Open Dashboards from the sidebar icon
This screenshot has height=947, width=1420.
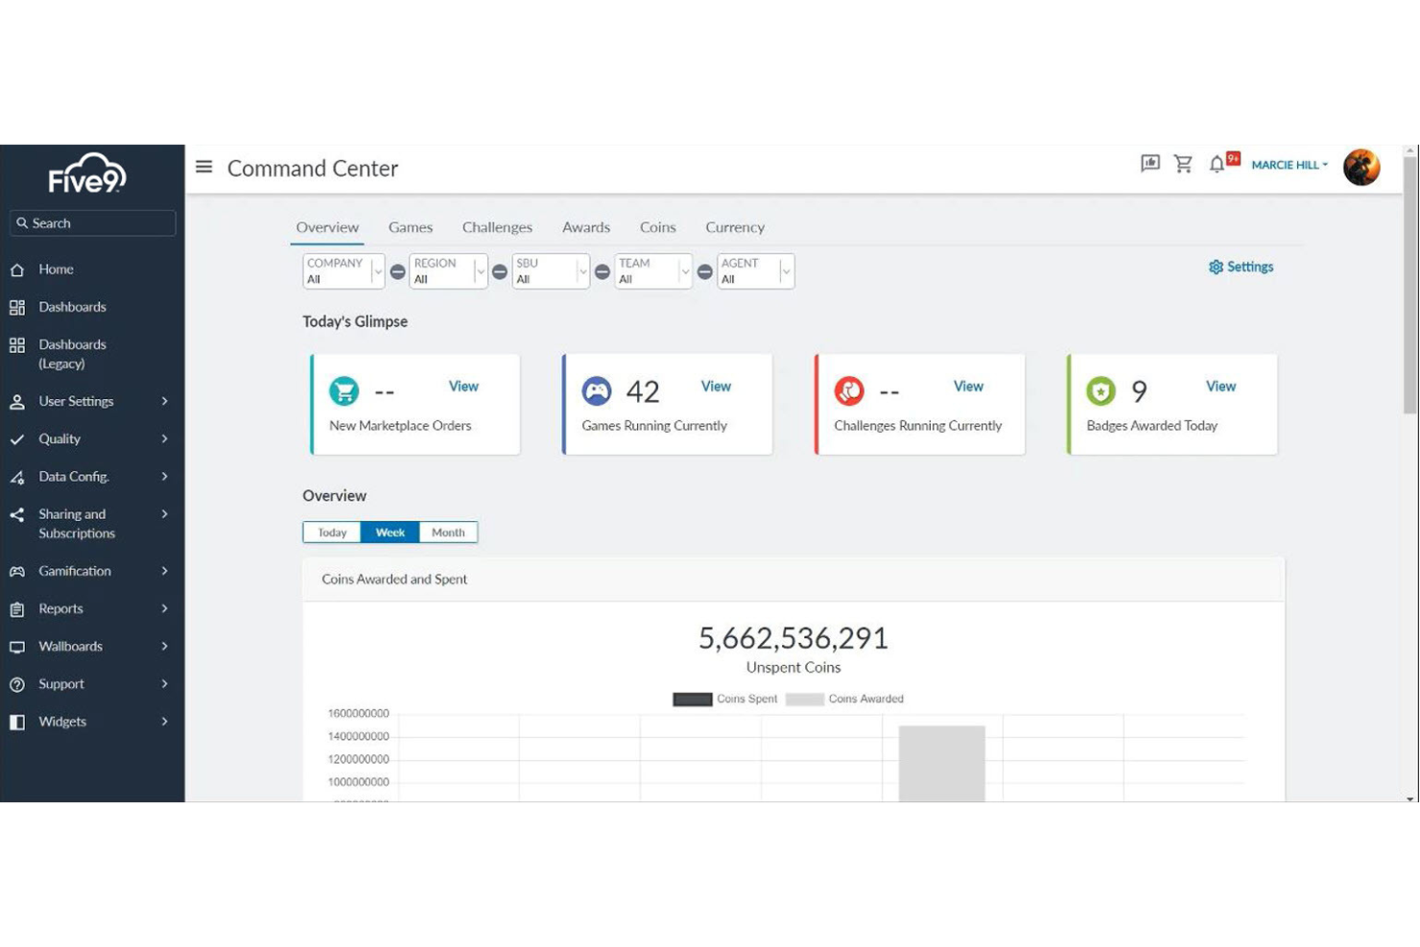(x=17, y=307)
